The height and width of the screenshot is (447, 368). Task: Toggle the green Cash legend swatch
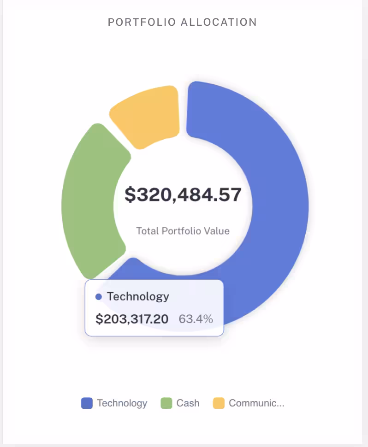166,403
